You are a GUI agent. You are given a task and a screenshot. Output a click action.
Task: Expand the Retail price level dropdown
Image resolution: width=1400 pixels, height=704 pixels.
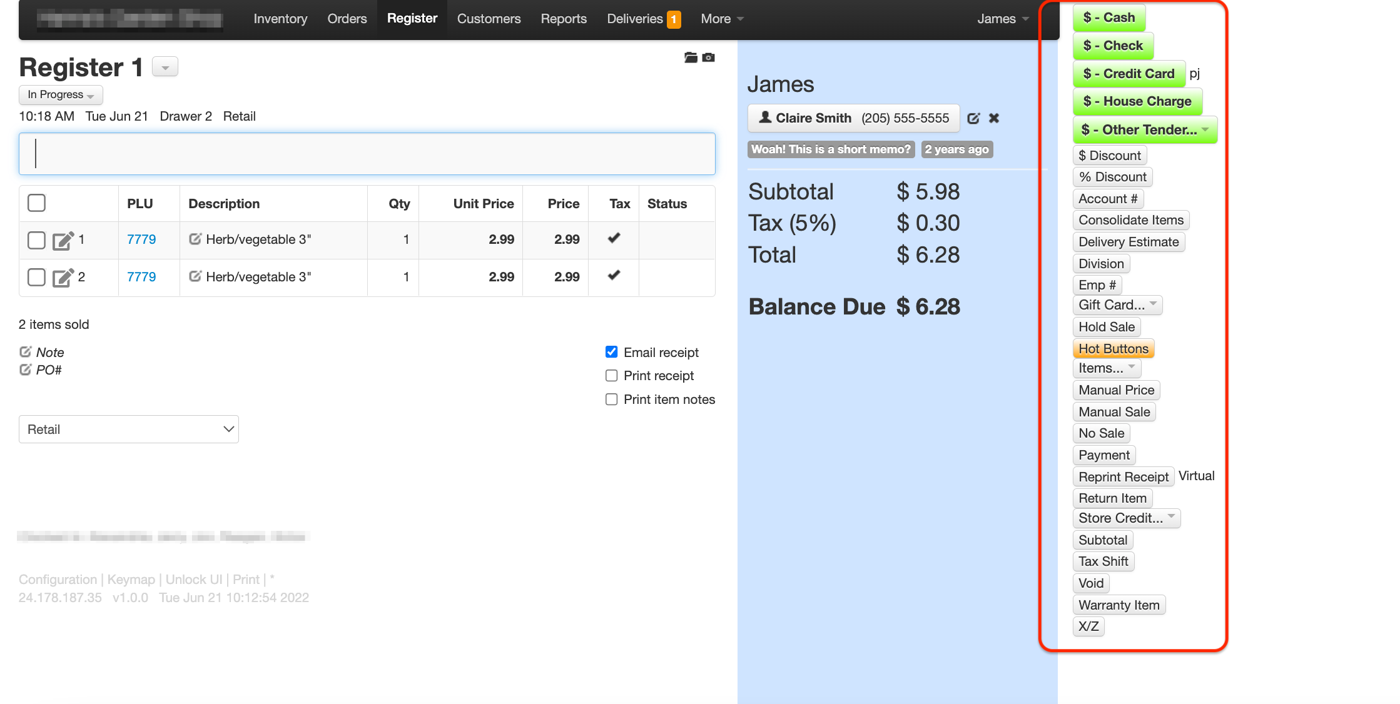(129, 430)
